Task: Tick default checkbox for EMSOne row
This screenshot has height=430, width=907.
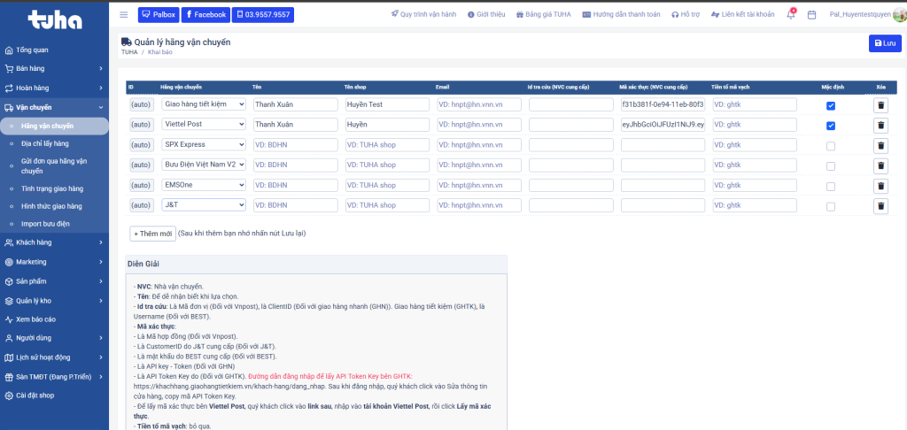Action: click(x=830, y=186)
